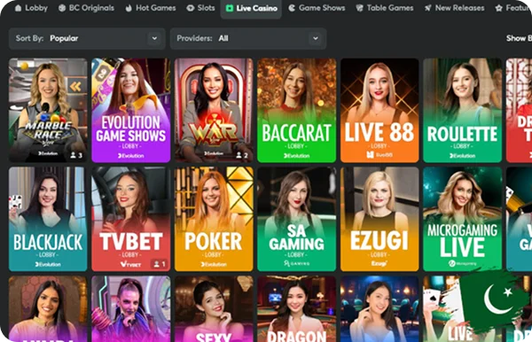The width and height of the screenshot is (532, 342).
Task: Expand the Providers All dropdown
Action: tap(248, 39)
